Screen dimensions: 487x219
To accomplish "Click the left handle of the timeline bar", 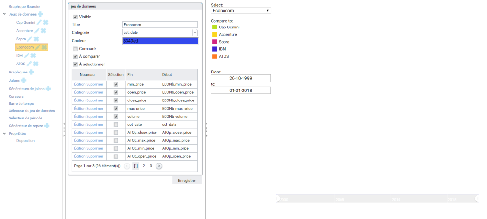I will point(277,198).
